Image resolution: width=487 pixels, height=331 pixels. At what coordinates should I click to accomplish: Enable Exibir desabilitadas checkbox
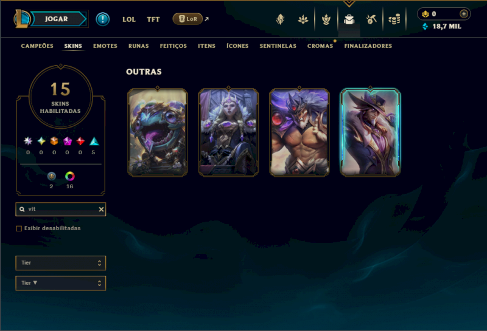coord(19,228)
